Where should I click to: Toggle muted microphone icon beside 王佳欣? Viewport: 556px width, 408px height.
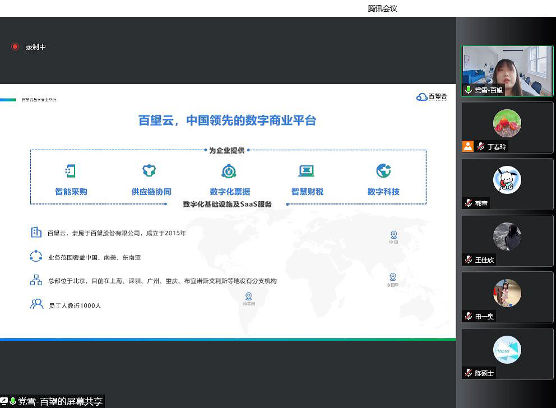[x=469, y=259]
